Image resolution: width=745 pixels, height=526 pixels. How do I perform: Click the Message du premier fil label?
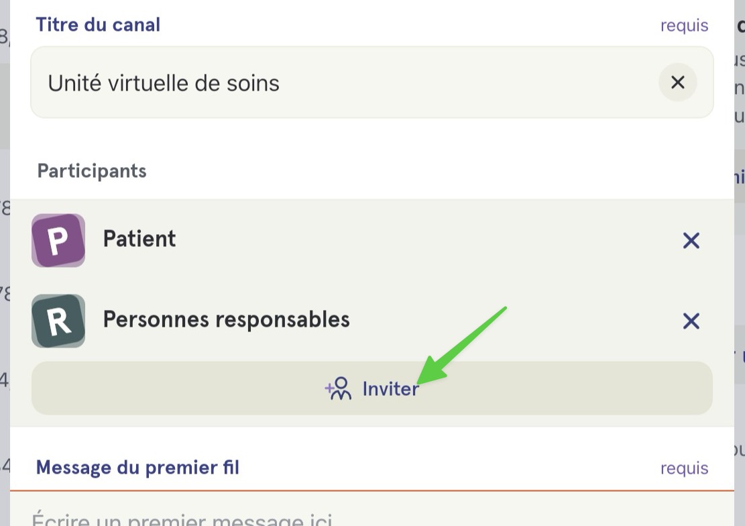pyautogui.click(x=137, y=468)
